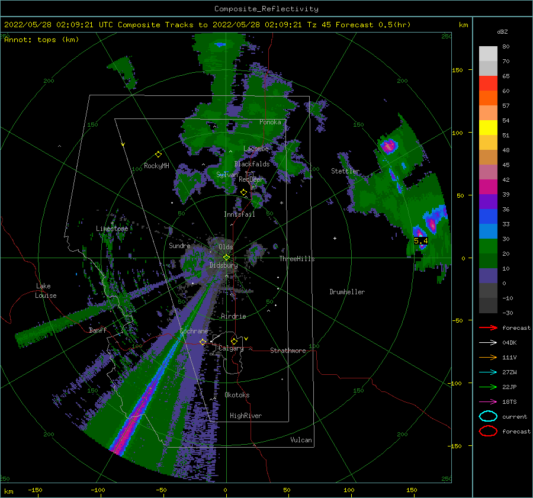Viewport: 533px width, 498px height.
Task: Select the Okotoks town label
Action: pos(237,395)
